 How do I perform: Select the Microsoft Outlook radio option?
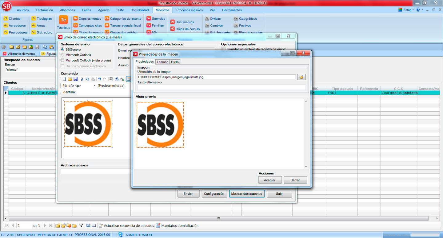[x=63, y=55]
